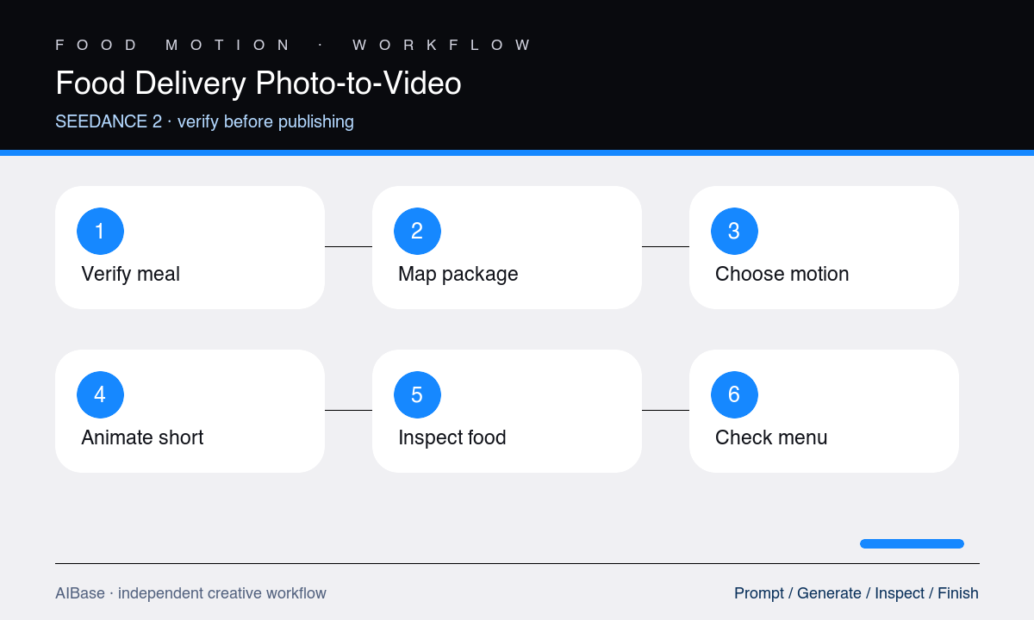Click the step 4 number circle
The height and width of the screenshot is (620, 1034).
pyautogui.click(x=100, y=394)
